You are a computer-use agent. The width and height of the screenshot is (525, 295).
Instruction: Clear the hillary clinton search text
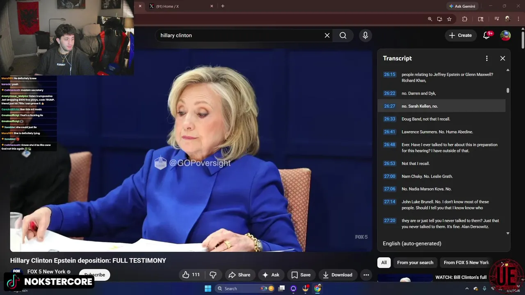(327, 35)
